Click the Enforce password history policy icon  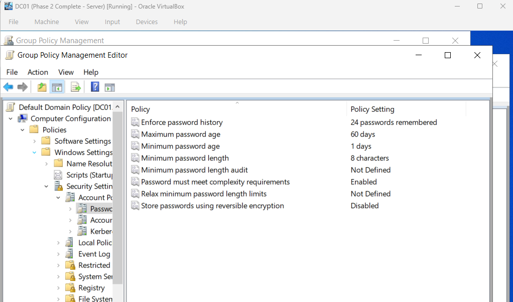[135, 122]
